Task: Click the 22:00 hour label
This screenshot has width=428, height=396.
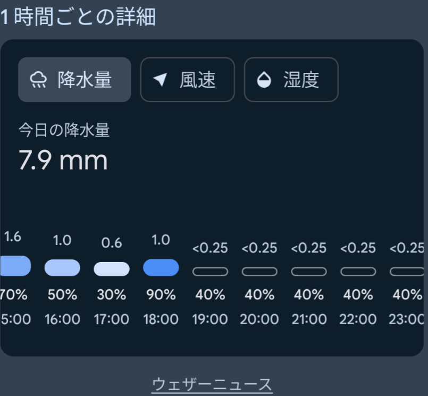Action: [358, 319]
